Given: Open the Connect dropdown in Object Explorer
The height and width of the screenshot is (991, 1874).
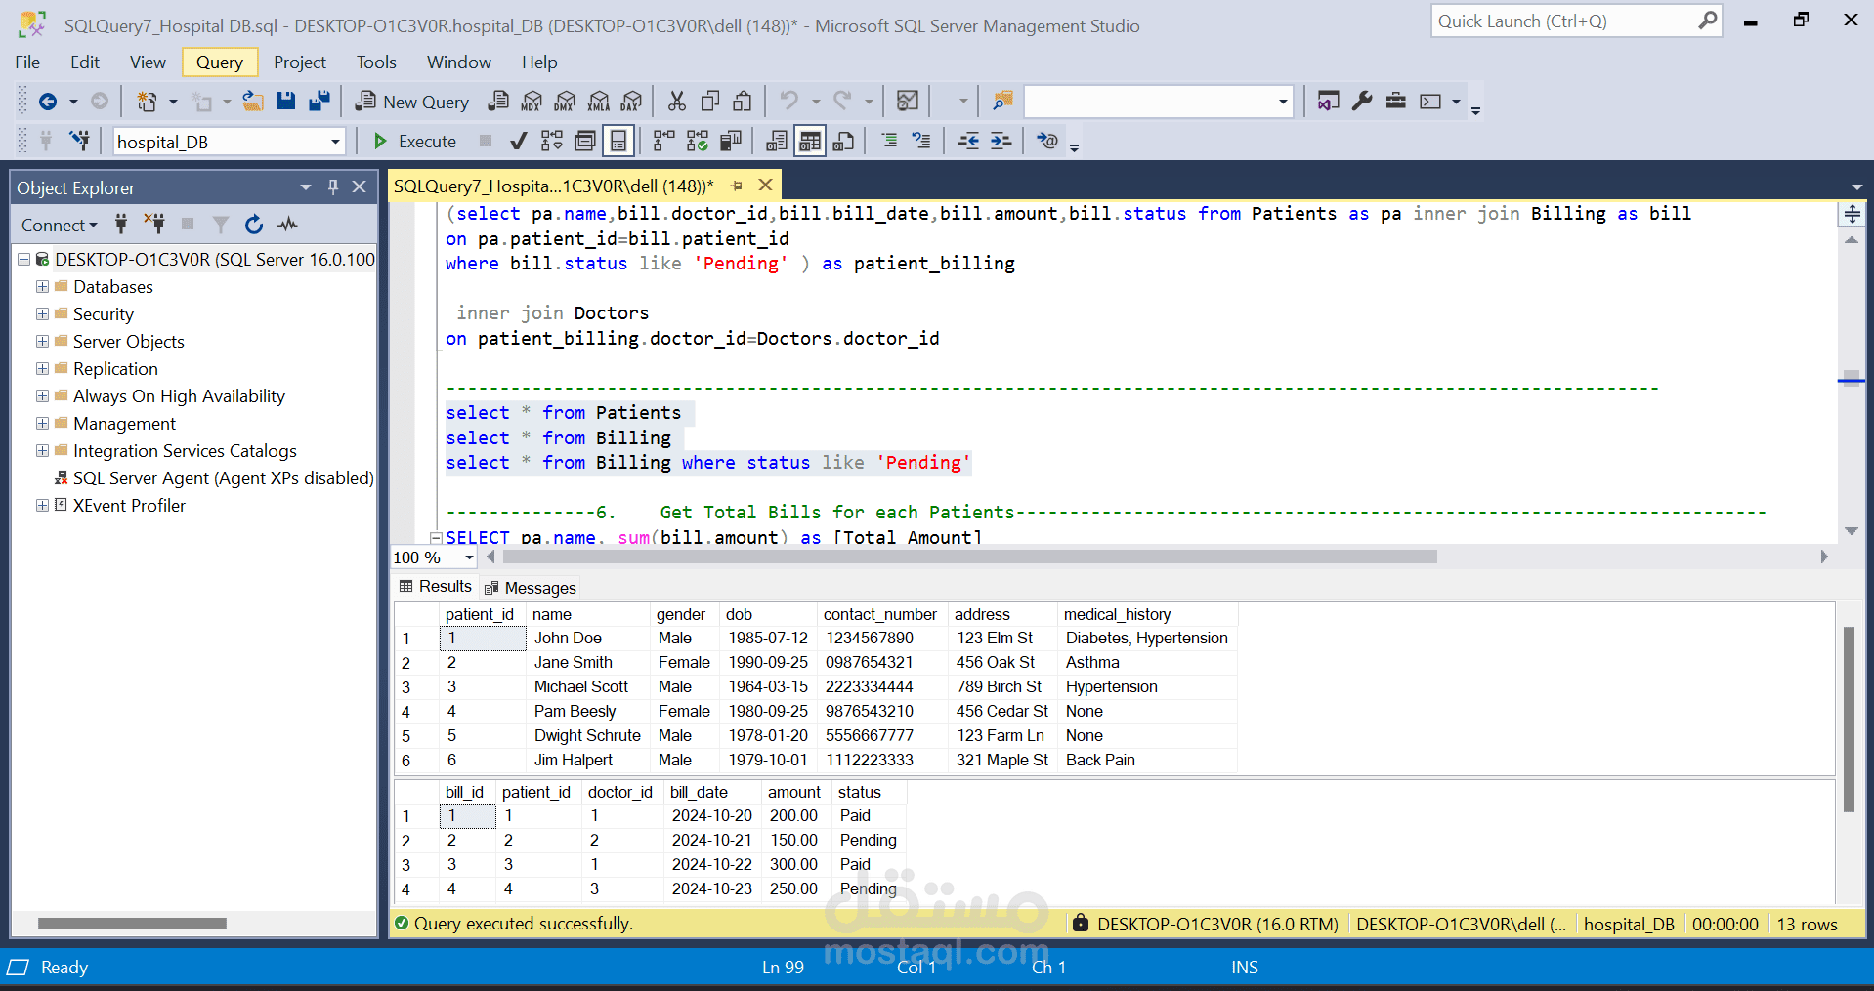Looking at the screenshot, I should [60, 225].
